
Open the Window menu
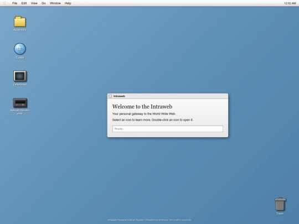(x=55, y=3)
